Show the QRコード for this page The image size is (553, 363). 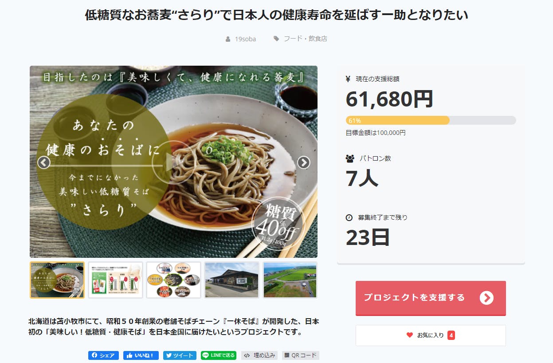[x=301, y=355]
